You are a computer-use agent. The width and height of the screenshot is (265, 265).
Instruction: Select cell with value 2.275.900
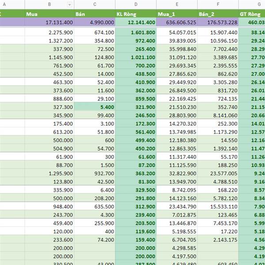click(49, 32)
